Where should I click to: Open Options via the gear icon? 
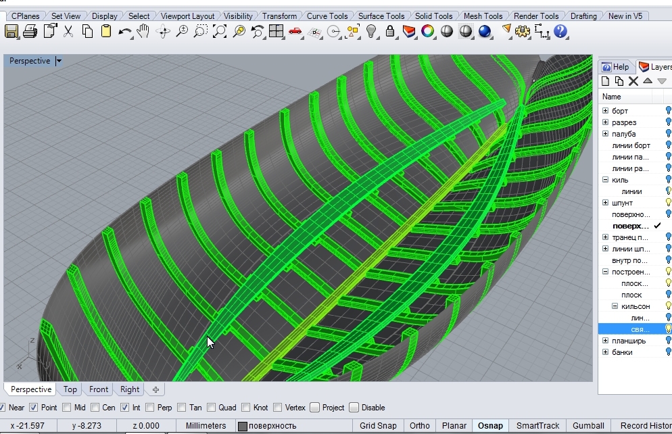click(x=522, y=31)
